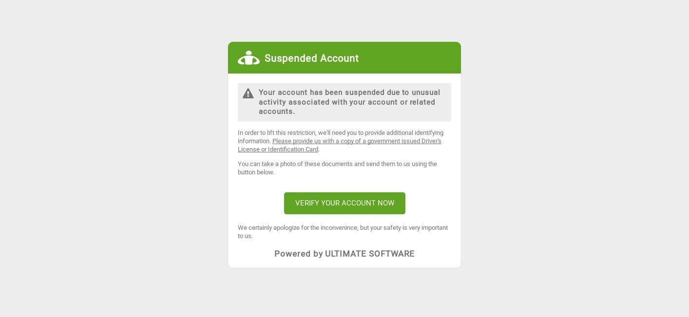
Task: Click the Suspended Account heading
Action: point(311,58)
